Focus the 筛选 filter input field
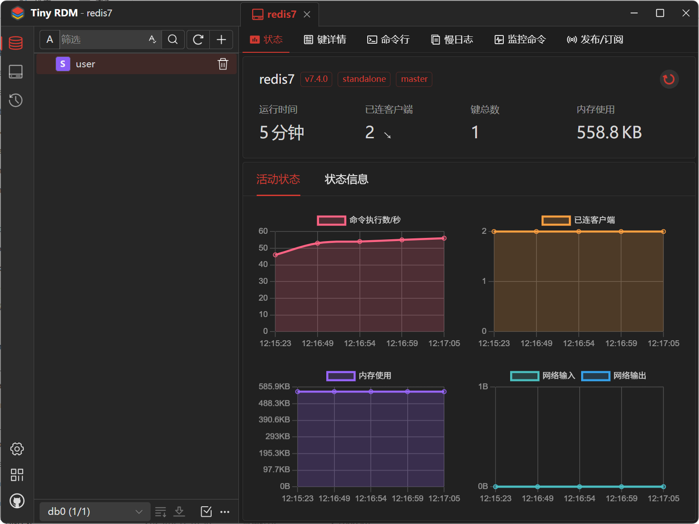 point(103,40)
